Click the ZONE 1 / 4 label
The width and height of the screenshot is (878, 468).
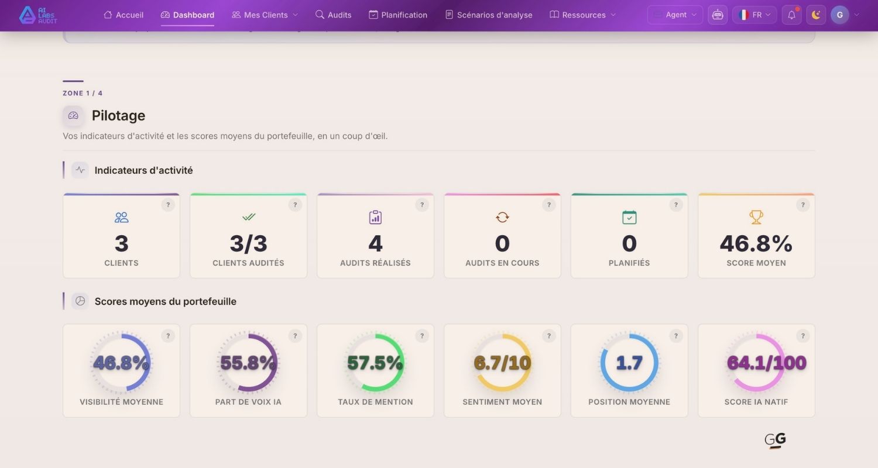click(x=83, y=93)
